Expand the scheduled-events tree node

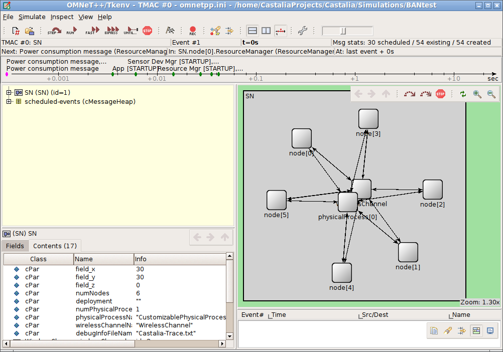coord(9,101)
